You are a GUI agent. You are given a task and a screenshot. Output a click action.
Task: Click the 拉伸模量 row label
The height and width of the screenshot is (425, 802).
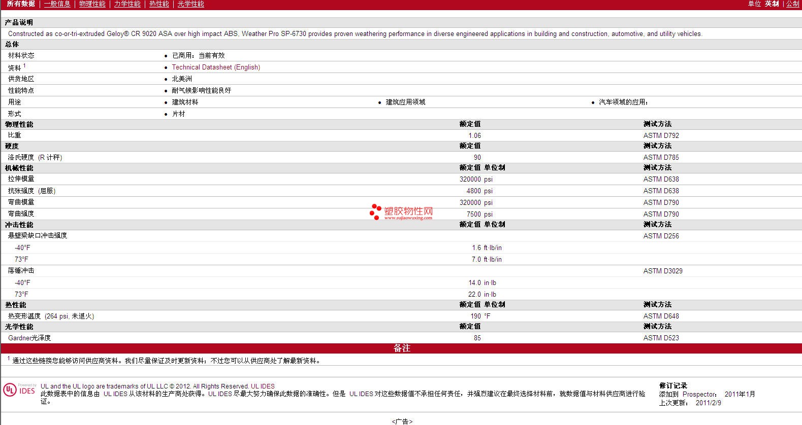coord(21,179)
